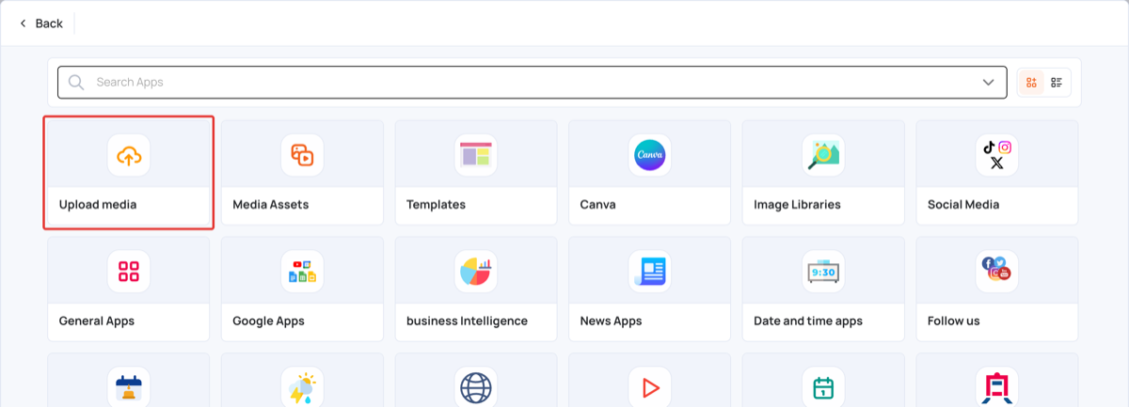Image resolution: width=1129 pixels, height=407 pixels.
Task: Open the Media Assets icon
Action: tap(302, 155)
